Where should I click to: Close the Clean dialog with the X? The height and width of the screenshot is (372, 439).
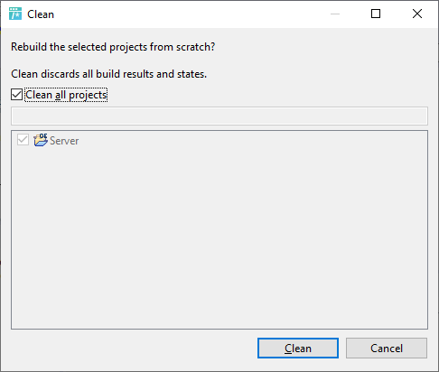(x=417, y=14)
